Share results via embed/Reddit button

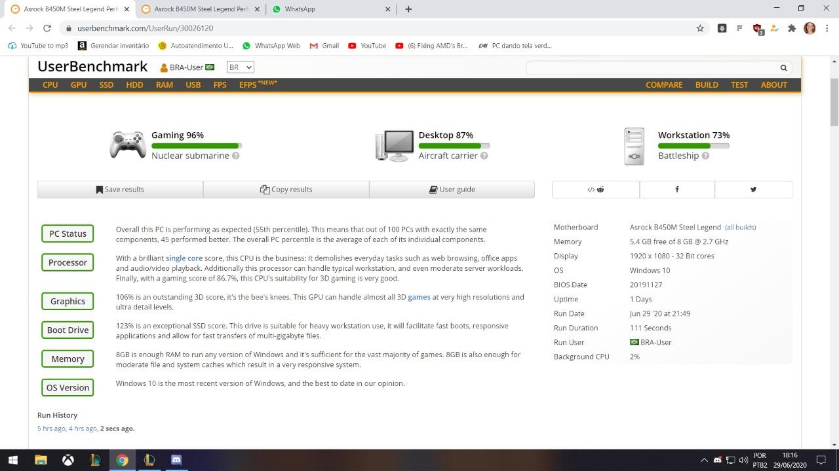click(x=596, y=189)
